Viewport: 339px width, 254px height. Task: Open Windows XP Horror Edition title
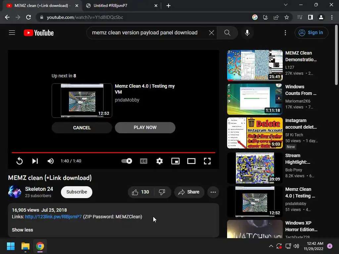click(x=301, y=226)
